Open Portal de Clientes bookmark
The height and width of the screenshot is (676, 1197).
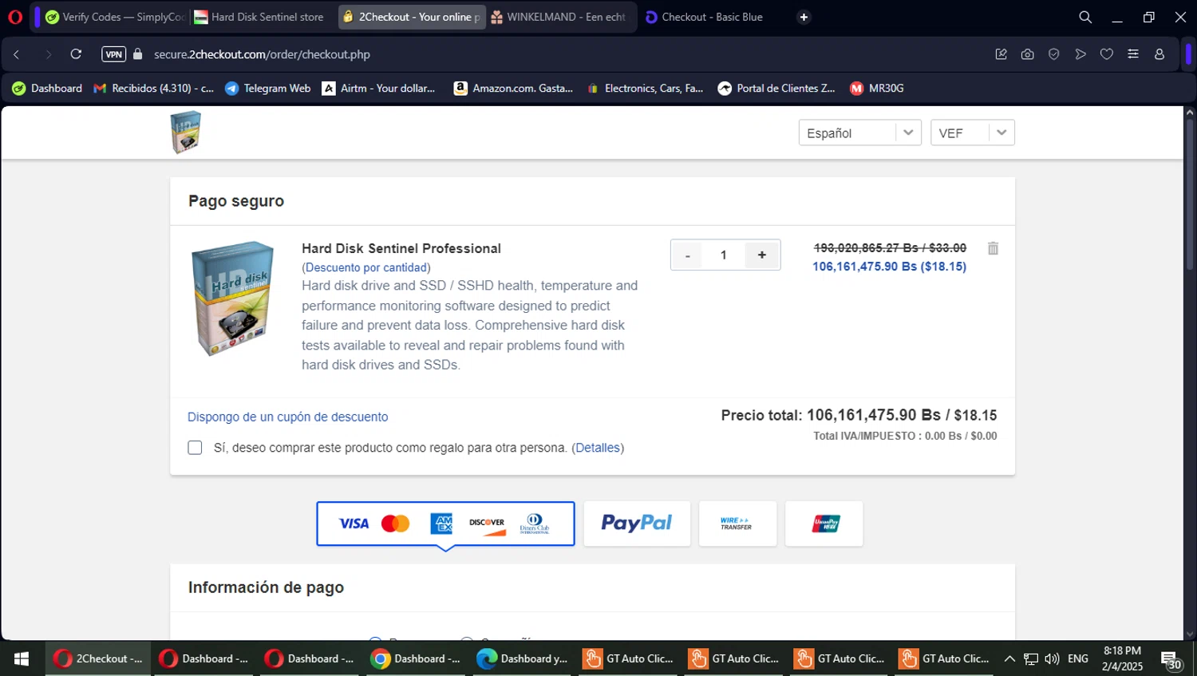(x=776, y=88)
